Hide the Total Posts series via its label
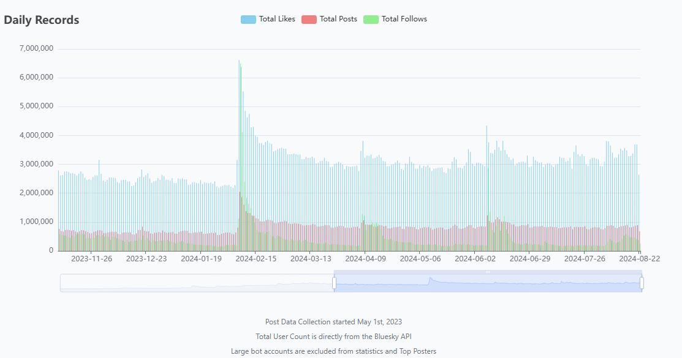 338,19
